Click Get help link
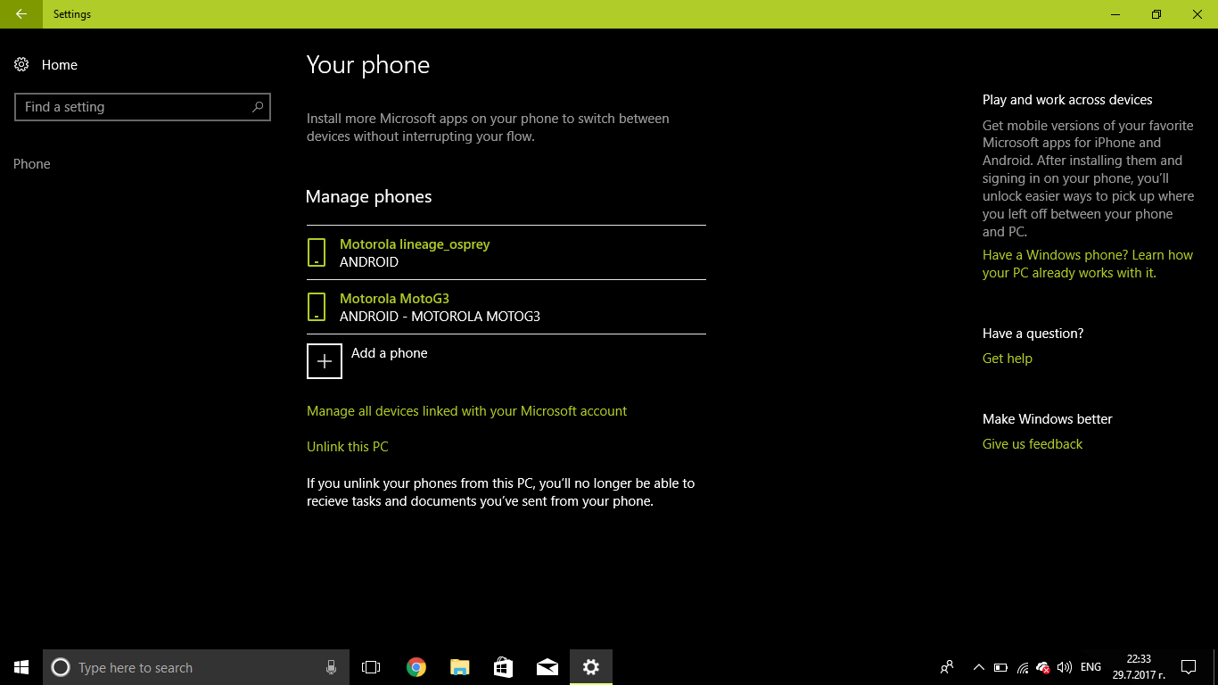Viewport: 1218px width, 685px height. pos(1008,359)
